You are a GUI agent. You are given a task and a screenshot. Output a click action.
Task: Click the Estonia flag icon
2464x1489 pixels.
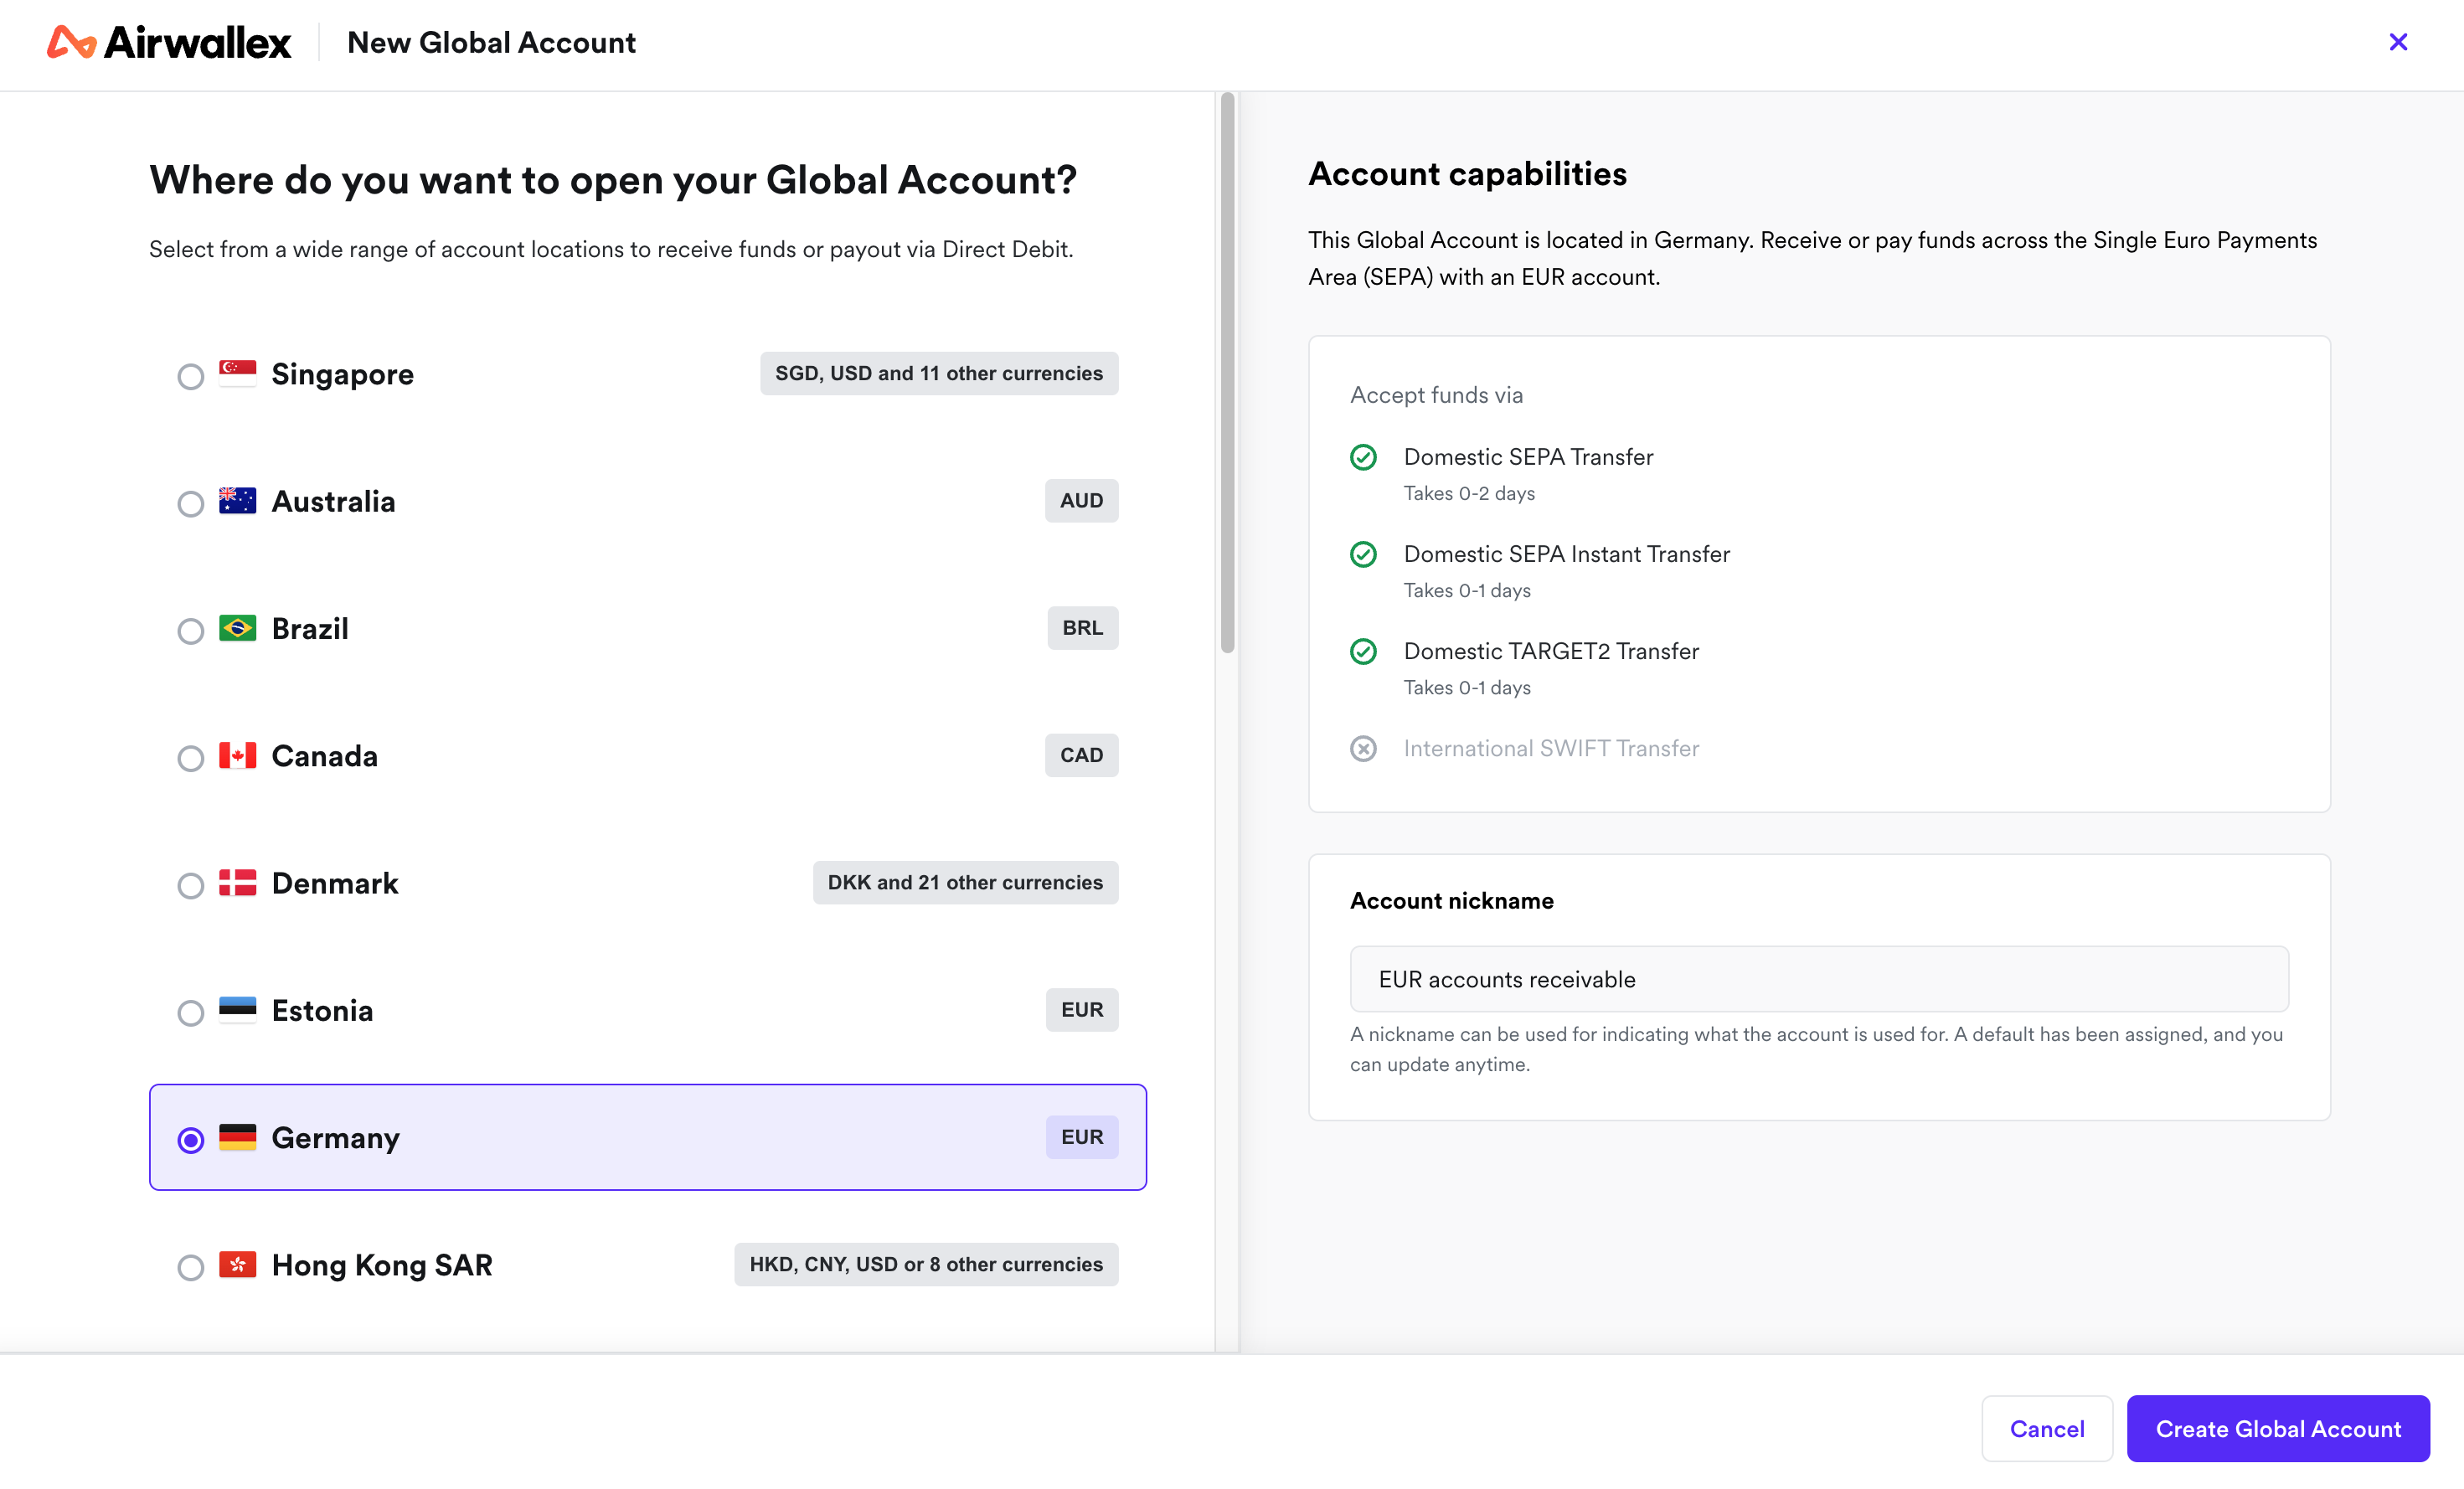point(238,1009)
